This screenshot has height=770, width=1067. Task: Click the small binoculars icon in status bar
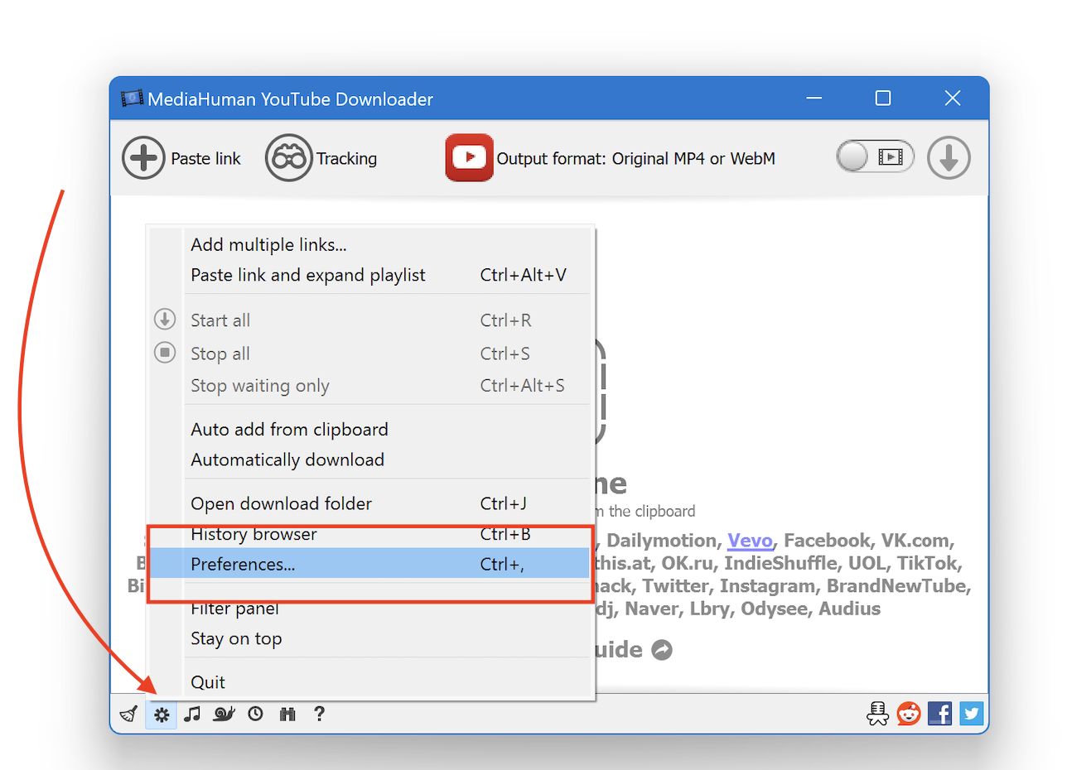pyautogui.click(x=287, y=714)
